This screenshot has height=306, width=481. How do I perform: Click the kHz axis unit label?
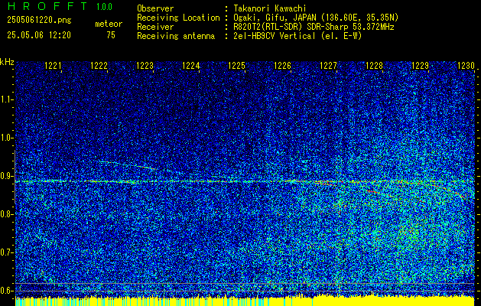coord(7,62)
